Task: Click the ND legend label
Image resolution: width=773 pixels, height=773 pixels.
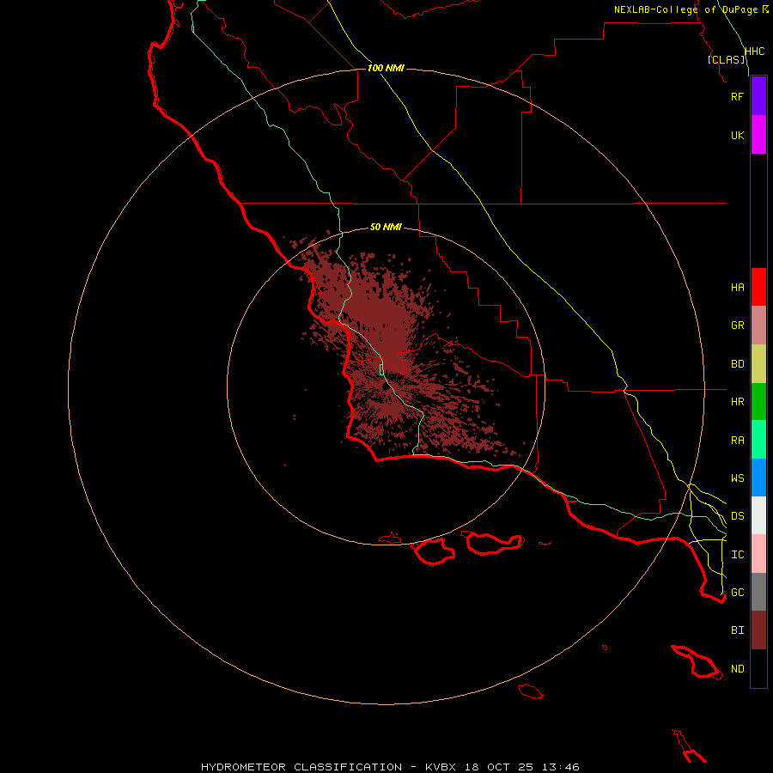Action: [737, 668]
